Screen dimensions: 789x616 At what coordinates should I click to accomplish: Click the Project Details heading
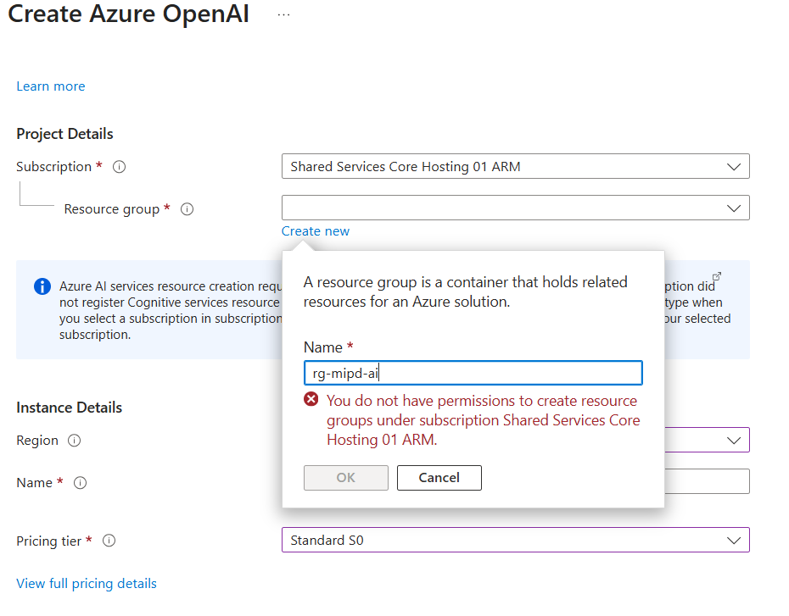(65, 134)
